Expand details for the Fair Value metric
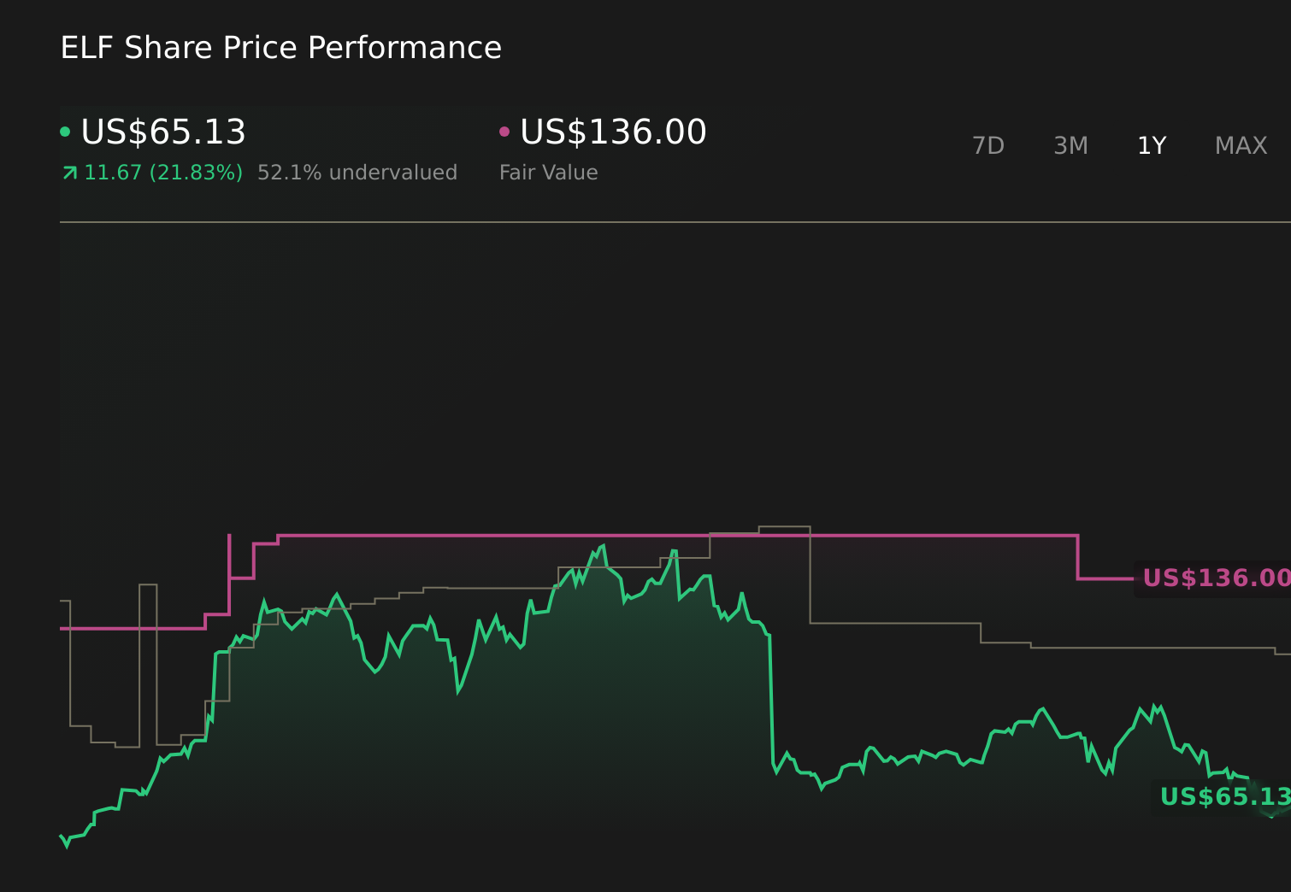The width and height of the screenshot is (1291, 892). (548, 172)
